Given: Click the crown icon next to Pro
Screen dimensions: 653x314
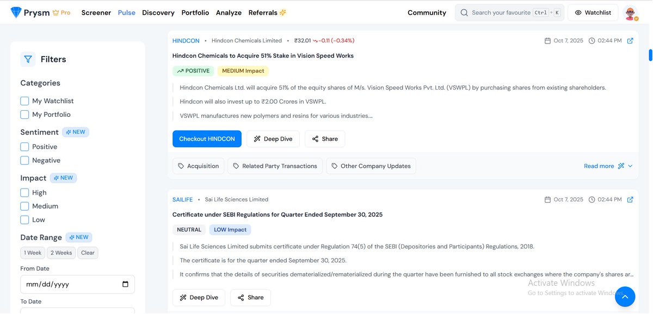Looking at the screenshot, I should tap(56, 12).
